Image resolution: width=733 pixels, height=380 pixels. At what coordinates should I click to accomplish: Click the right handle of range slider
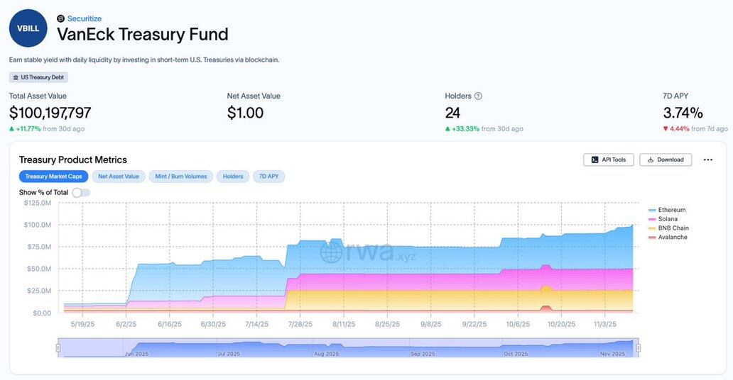pos(639,347)
